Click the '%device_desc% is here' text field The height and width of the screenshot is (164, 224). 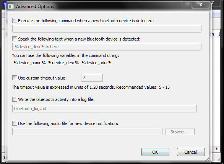[x=107, y=47]
